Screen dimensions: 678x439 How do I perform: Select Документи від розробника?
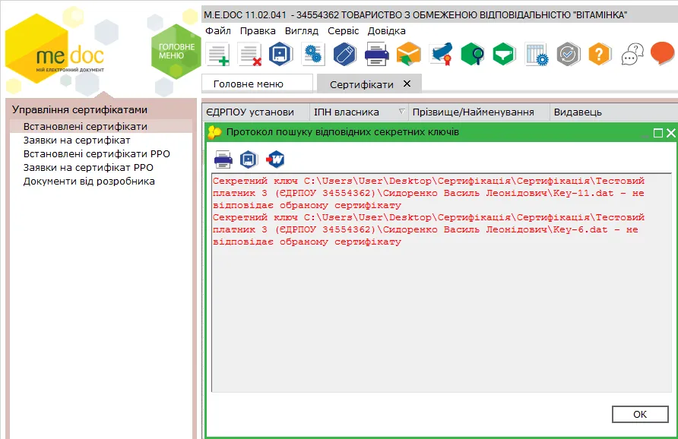pyautogui.click(x=101, y=182)
